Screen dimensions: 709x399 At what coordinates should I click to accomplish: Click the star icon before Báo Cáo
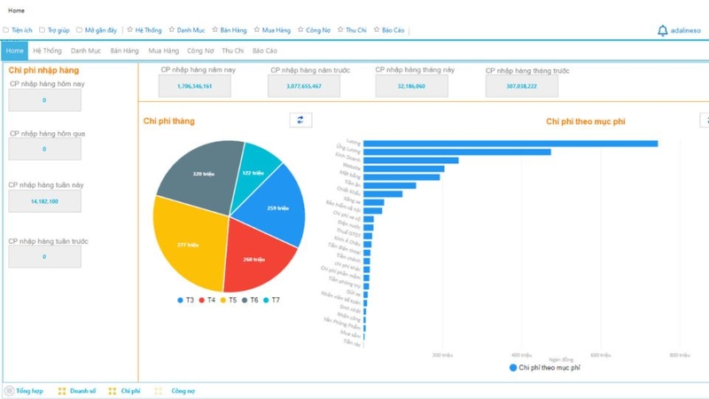point(377,30)
